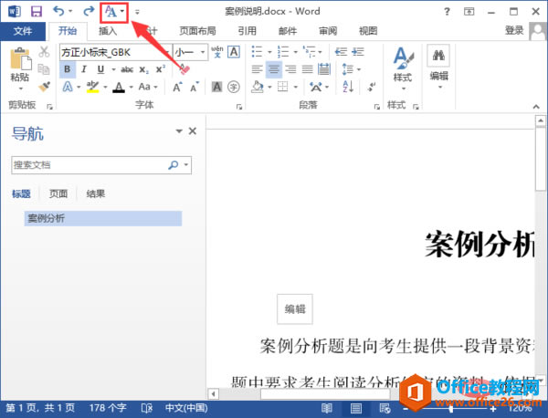
Task: Switch to the 引用 References tab
Action: click(x=248, y=31)
